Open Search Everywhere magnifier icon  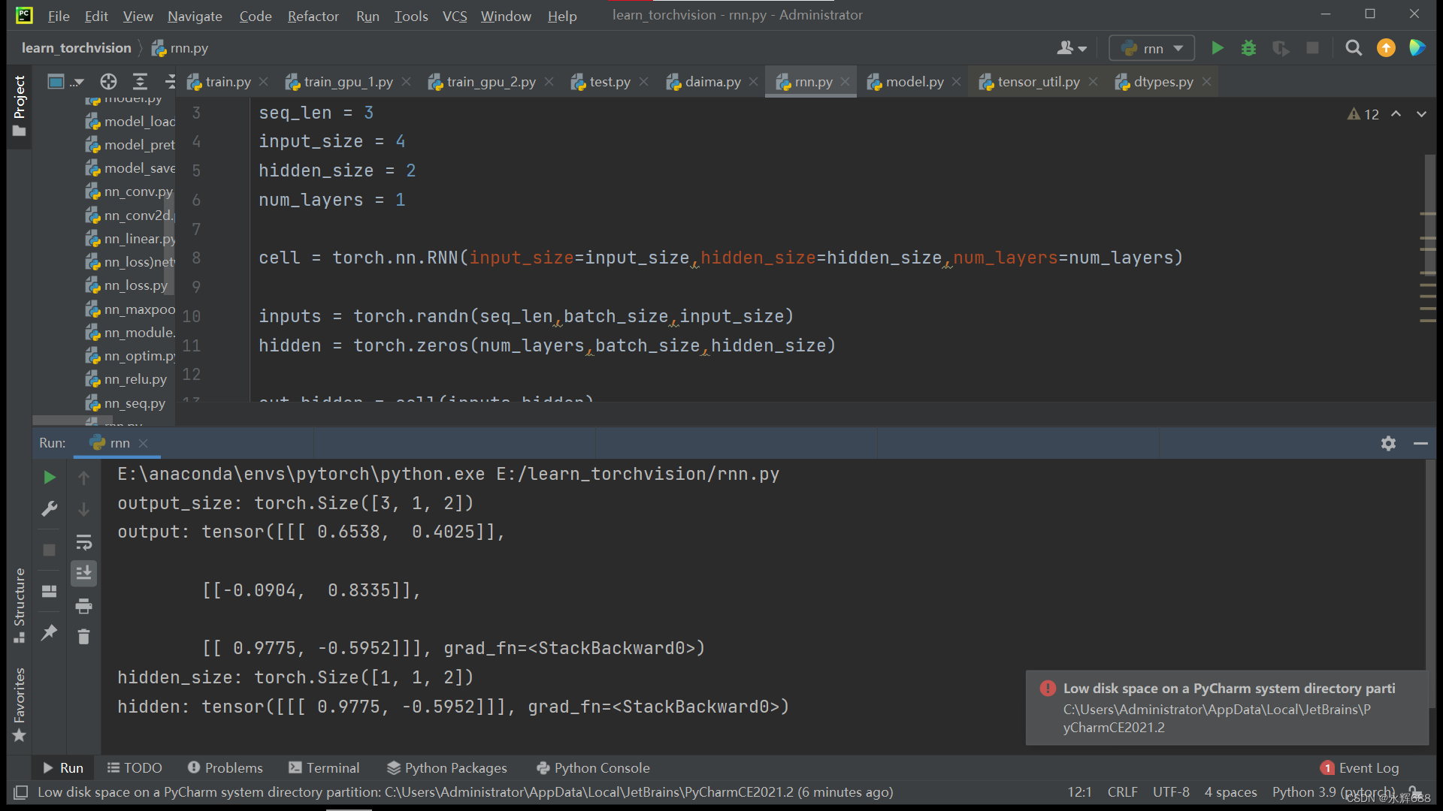1353,48
